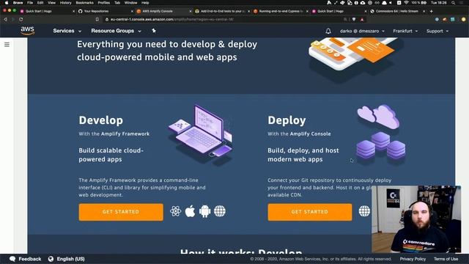
Task: Click the yellow profile avatar extension icon
Action: (x=463, y=20)
